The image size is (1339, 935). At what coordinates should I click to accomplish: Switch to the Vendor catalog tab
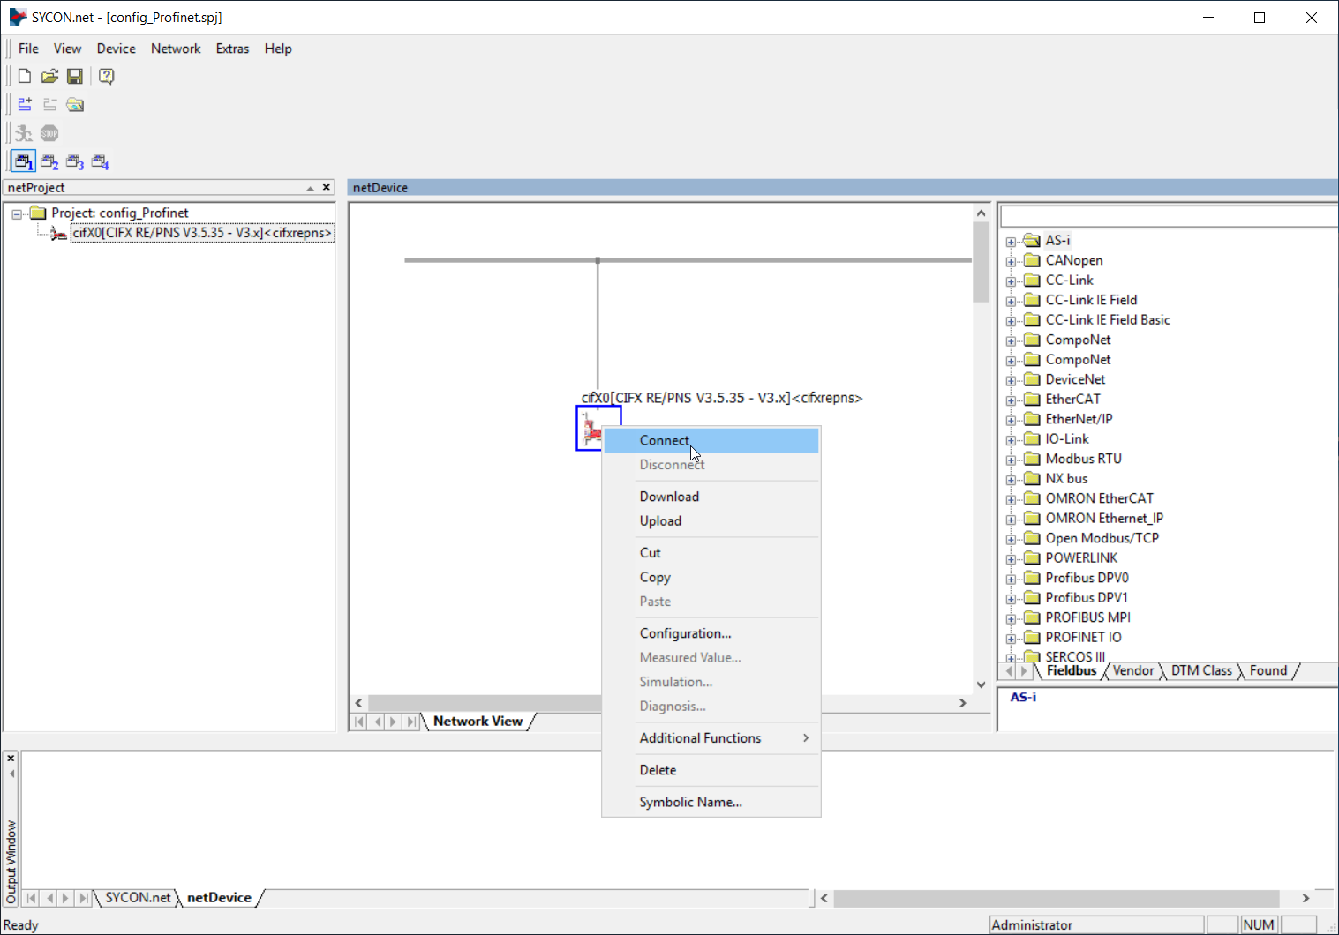pyautogui.click(x=1132, y=670)
